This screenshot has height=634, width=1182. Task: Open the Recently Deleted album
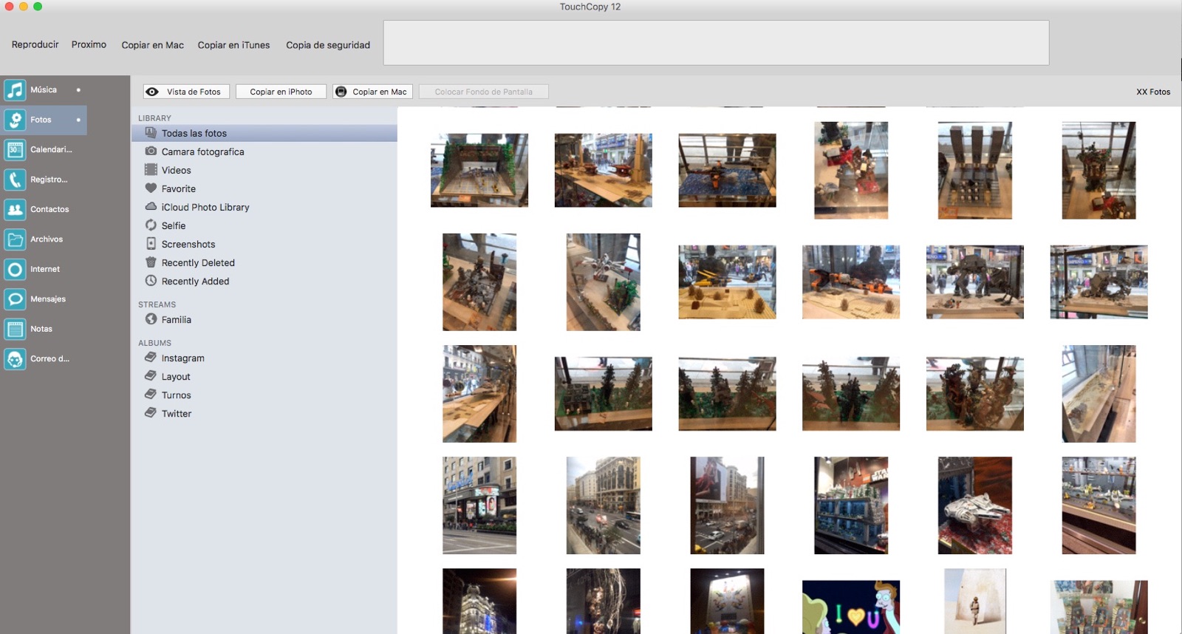click(x=198, y=263)
